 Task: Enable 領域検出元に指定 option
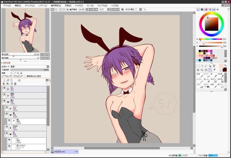tap(25, 76)
